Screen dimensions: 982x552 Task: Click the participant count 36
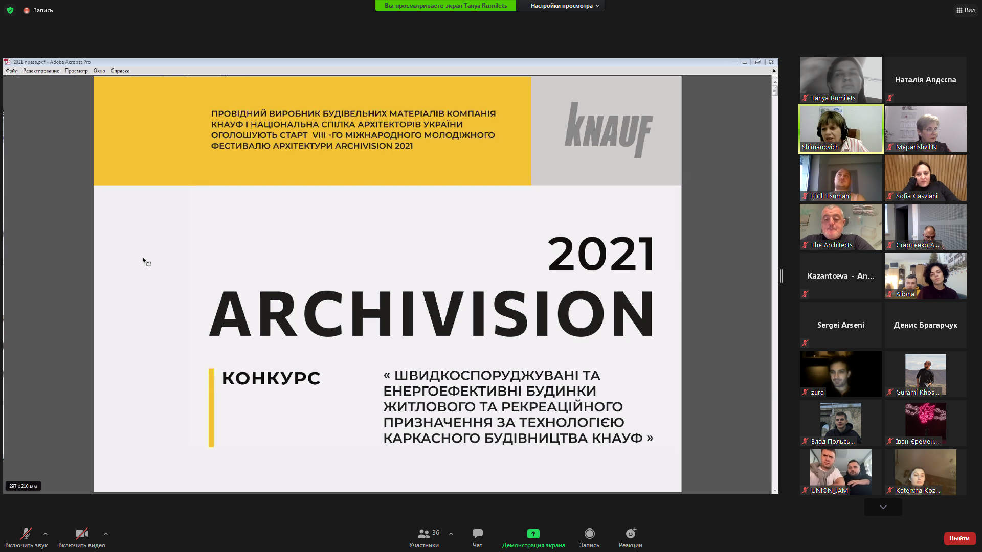436,533
